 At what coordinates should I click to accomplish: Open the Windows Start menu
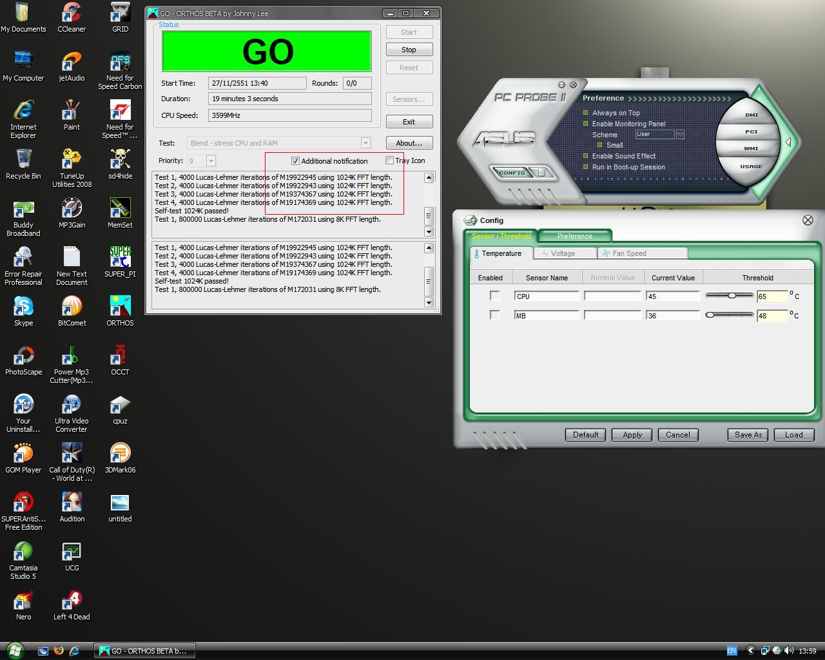14,650
